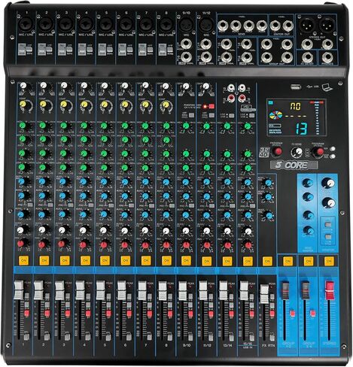Click the '9/10' label under fader
Screen dimensions: 353x367
(x=186, y=345)
